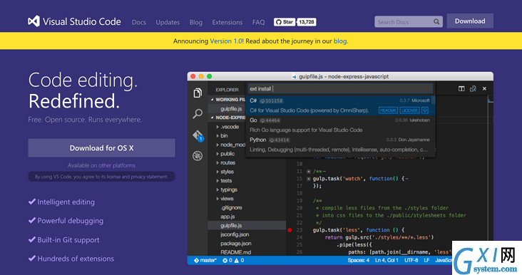Open the blog link in yellow banner
522x275 pixels.
[x=340, y=41]
